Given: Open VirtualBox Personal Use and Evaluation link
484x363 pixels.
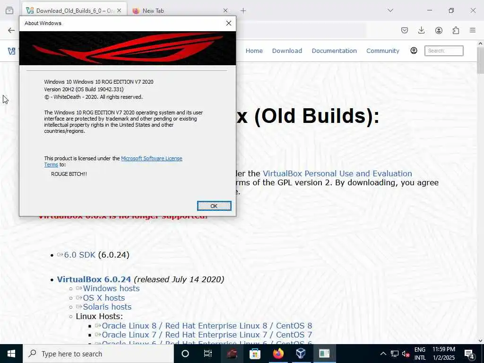Looking at the screenshot, I should click(x=337, y=173).
